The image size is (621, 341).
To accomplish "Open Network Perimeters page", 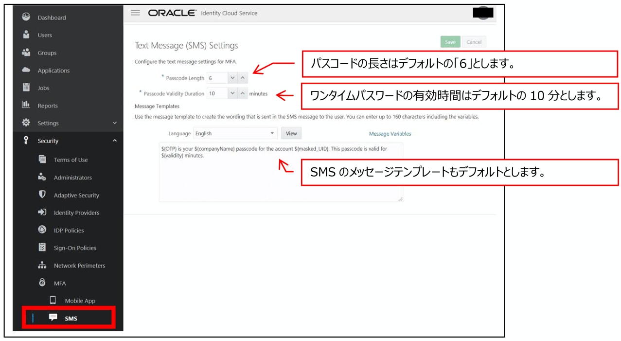I will [79, 266].
